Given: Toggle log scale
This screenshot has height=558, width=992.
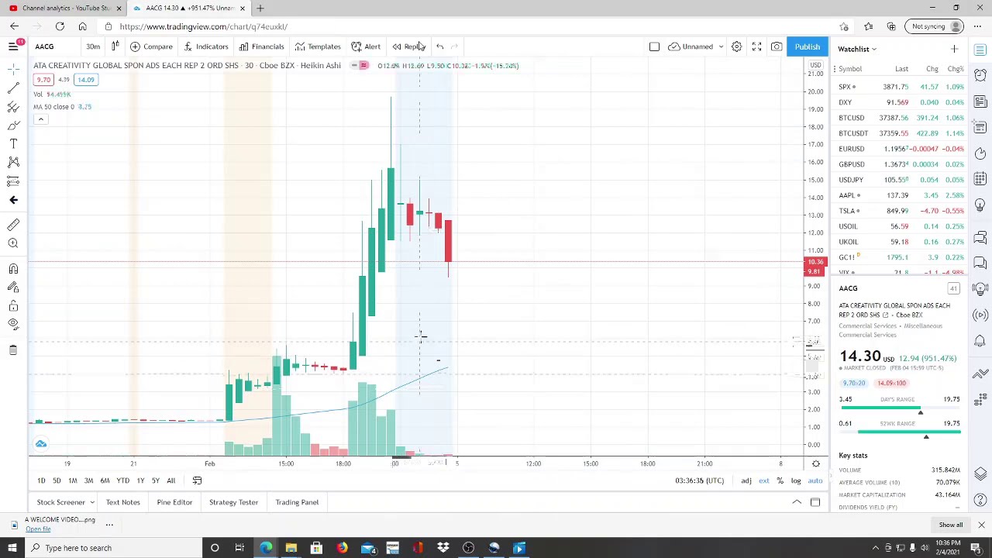Looking at the screenshot, I should (796, 480).
